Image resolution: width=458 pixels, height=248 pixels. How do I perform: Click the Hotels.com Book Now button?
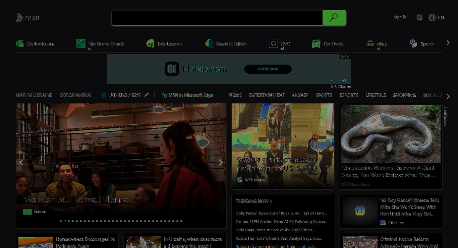click(268, 69)
